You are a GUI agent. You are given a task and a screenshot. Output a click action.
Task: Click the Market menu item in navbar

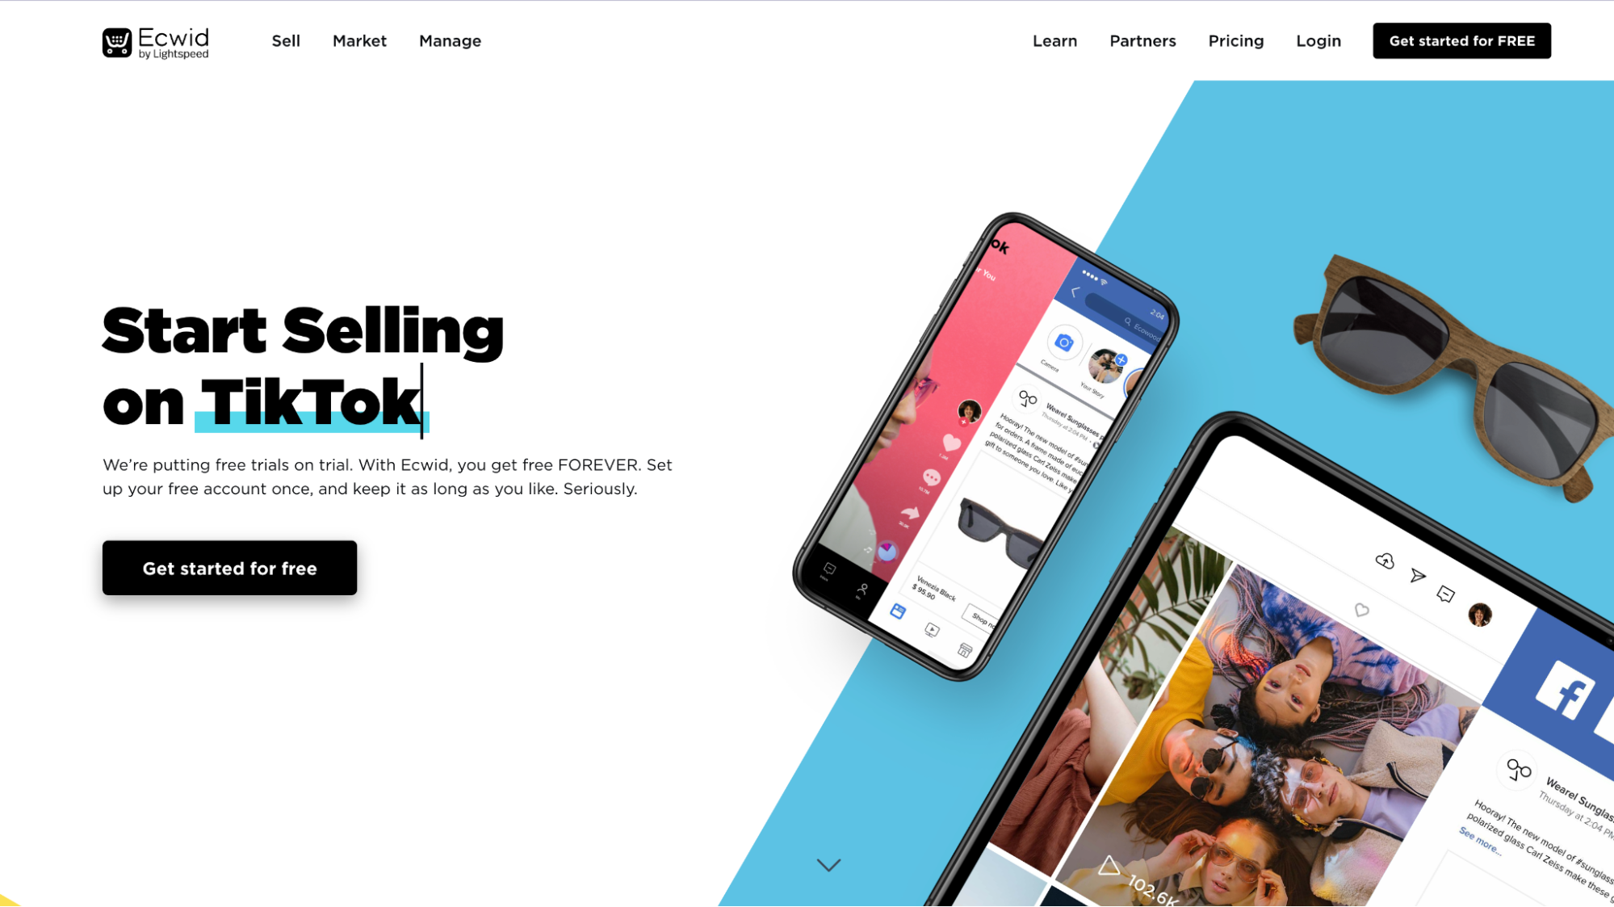pyautogui.click(x=358, y=40)
